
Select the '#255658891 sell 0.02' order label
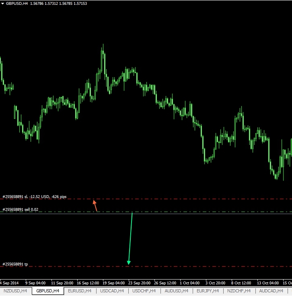21,210
